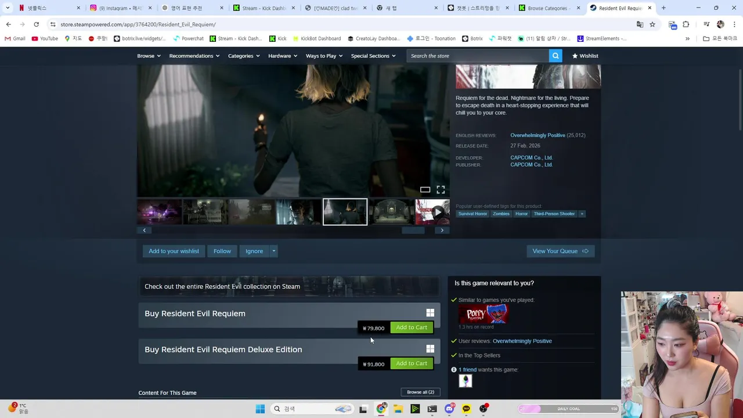This screenshot has height=418, width=743.
Task: Click the site info icon beside the URL
Action: [53, 24]
